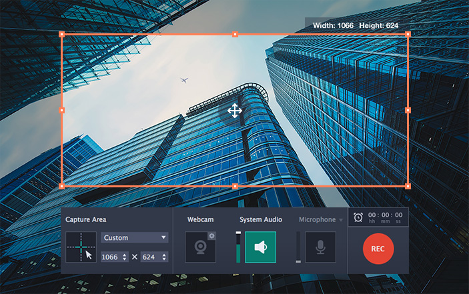Screen dimensions: 469x294
Task: Click the Webcam label
Action: [200, 219]
